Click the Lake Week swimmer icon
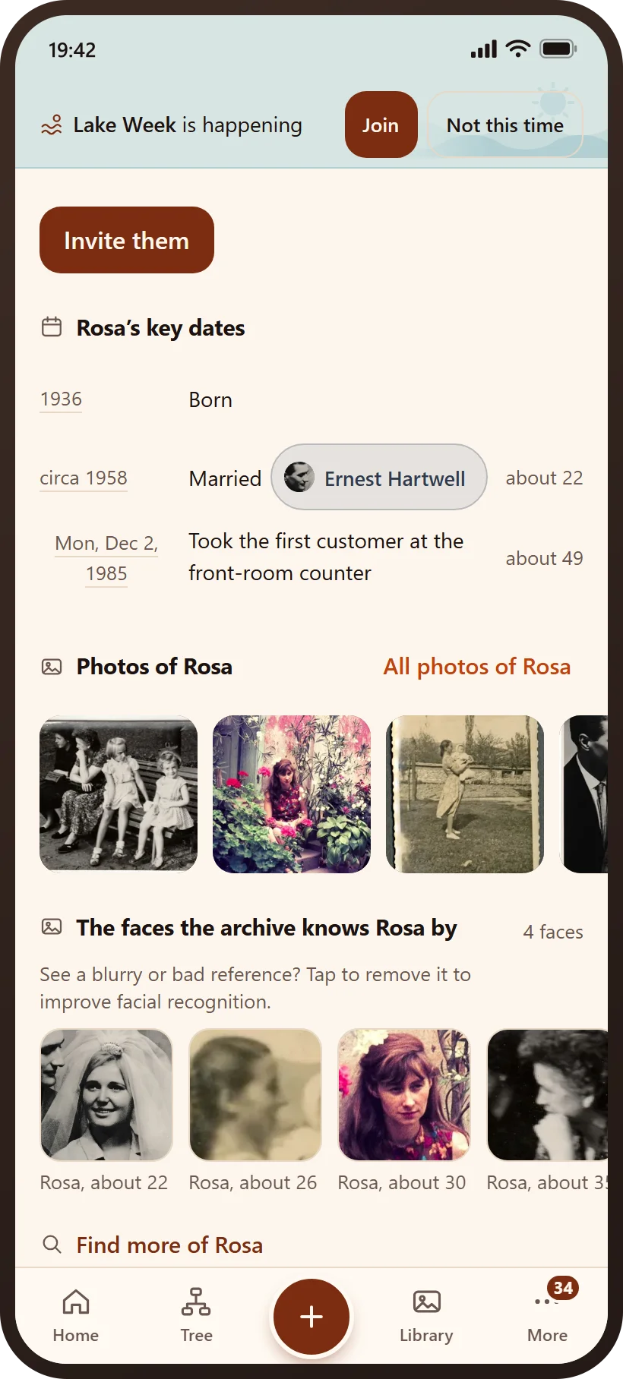 (x=52, y=125)
